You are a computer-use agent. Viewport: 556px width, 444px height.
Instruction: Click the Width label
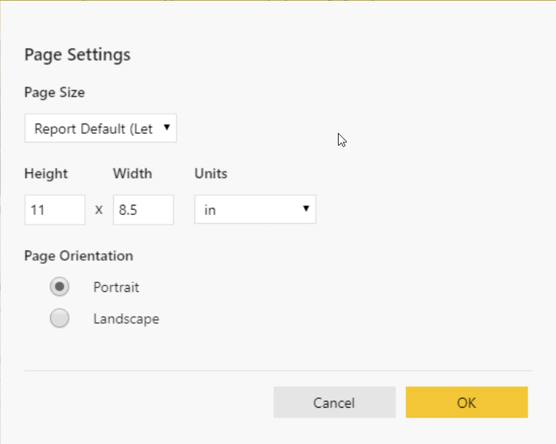pyautogui.click(x=132, y=174)
